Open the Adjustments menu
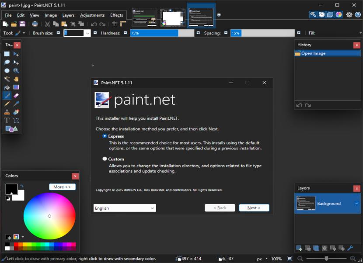Image resolution: width=363 pixels, height=263 pixels. (92, 15)
